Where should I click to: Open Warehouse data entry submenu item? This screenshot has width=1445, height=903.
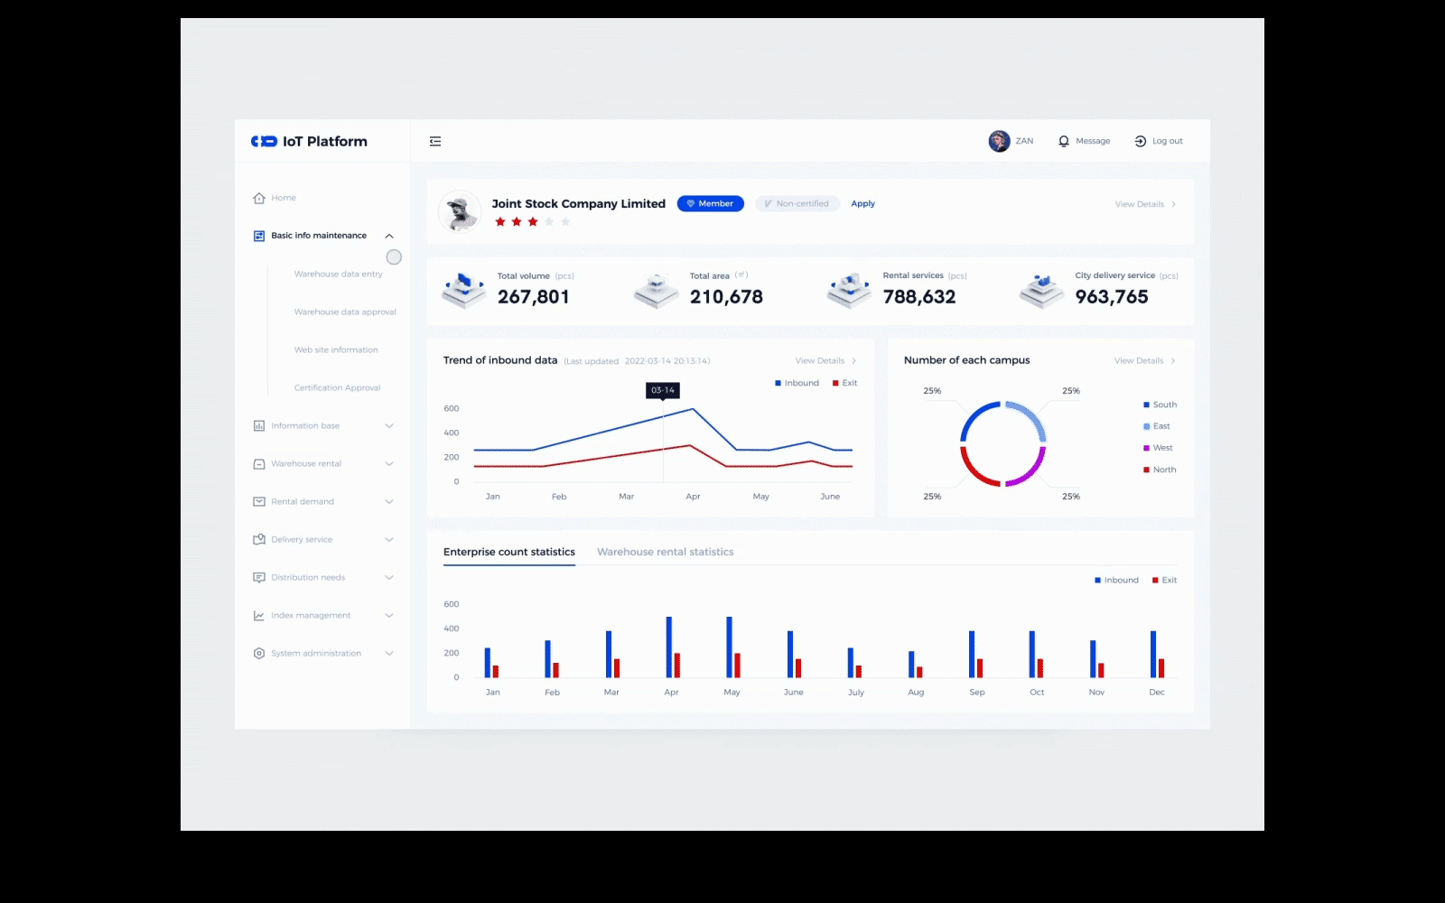tap(338, 274)
